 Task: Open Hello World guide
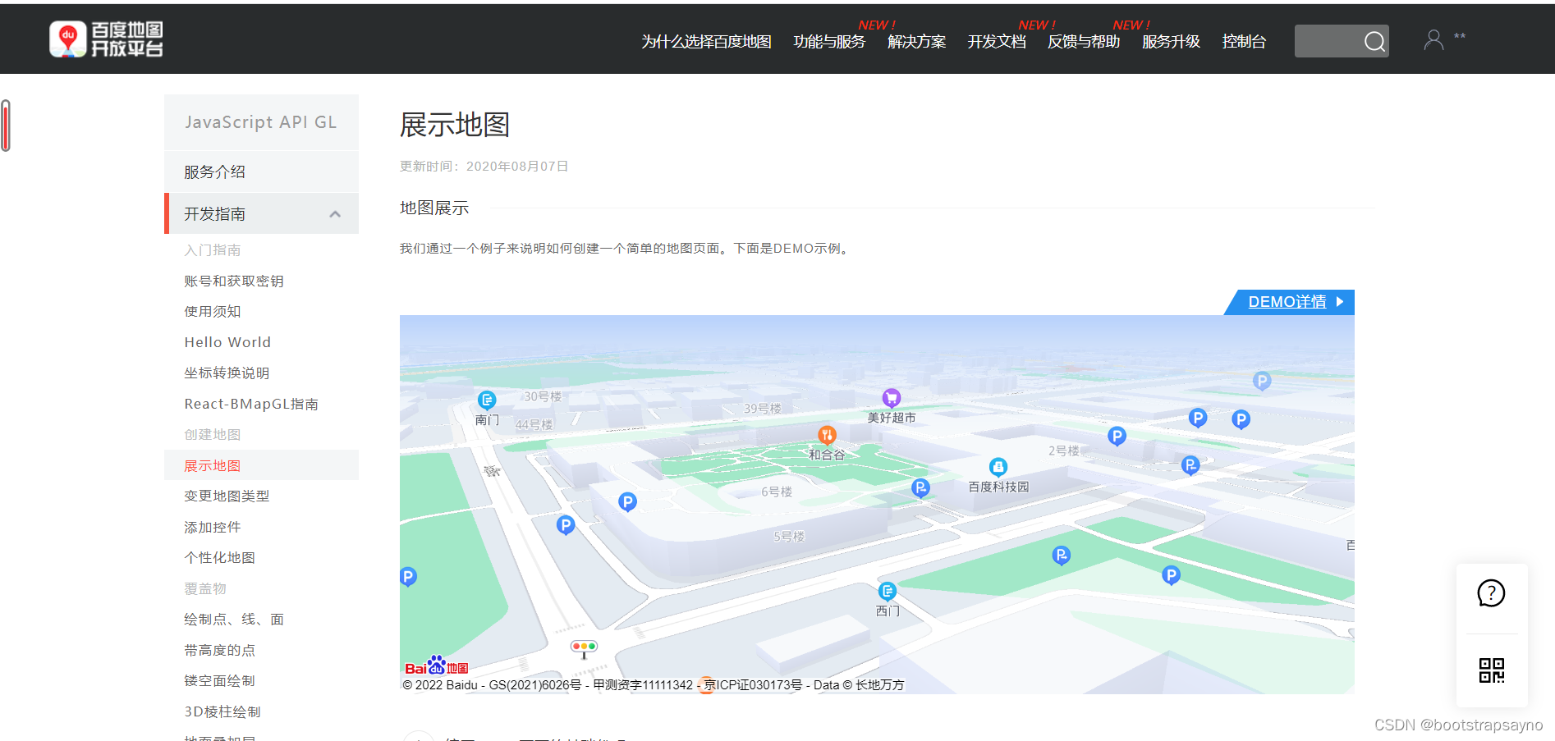227,342
